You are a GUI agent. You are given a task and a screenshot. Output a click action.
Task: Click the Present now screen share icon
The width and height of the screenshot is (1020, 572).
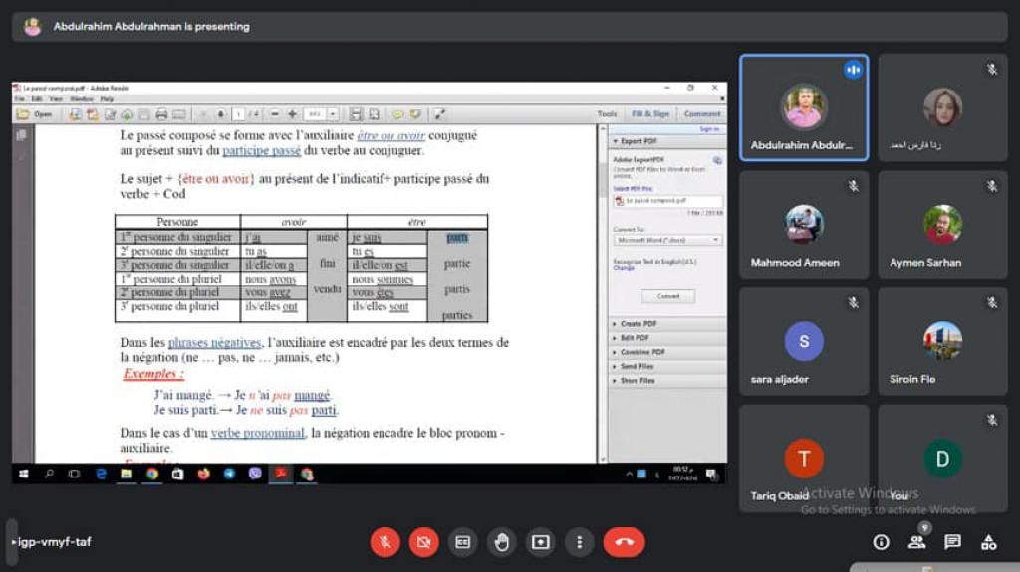(x=540, y=542)
